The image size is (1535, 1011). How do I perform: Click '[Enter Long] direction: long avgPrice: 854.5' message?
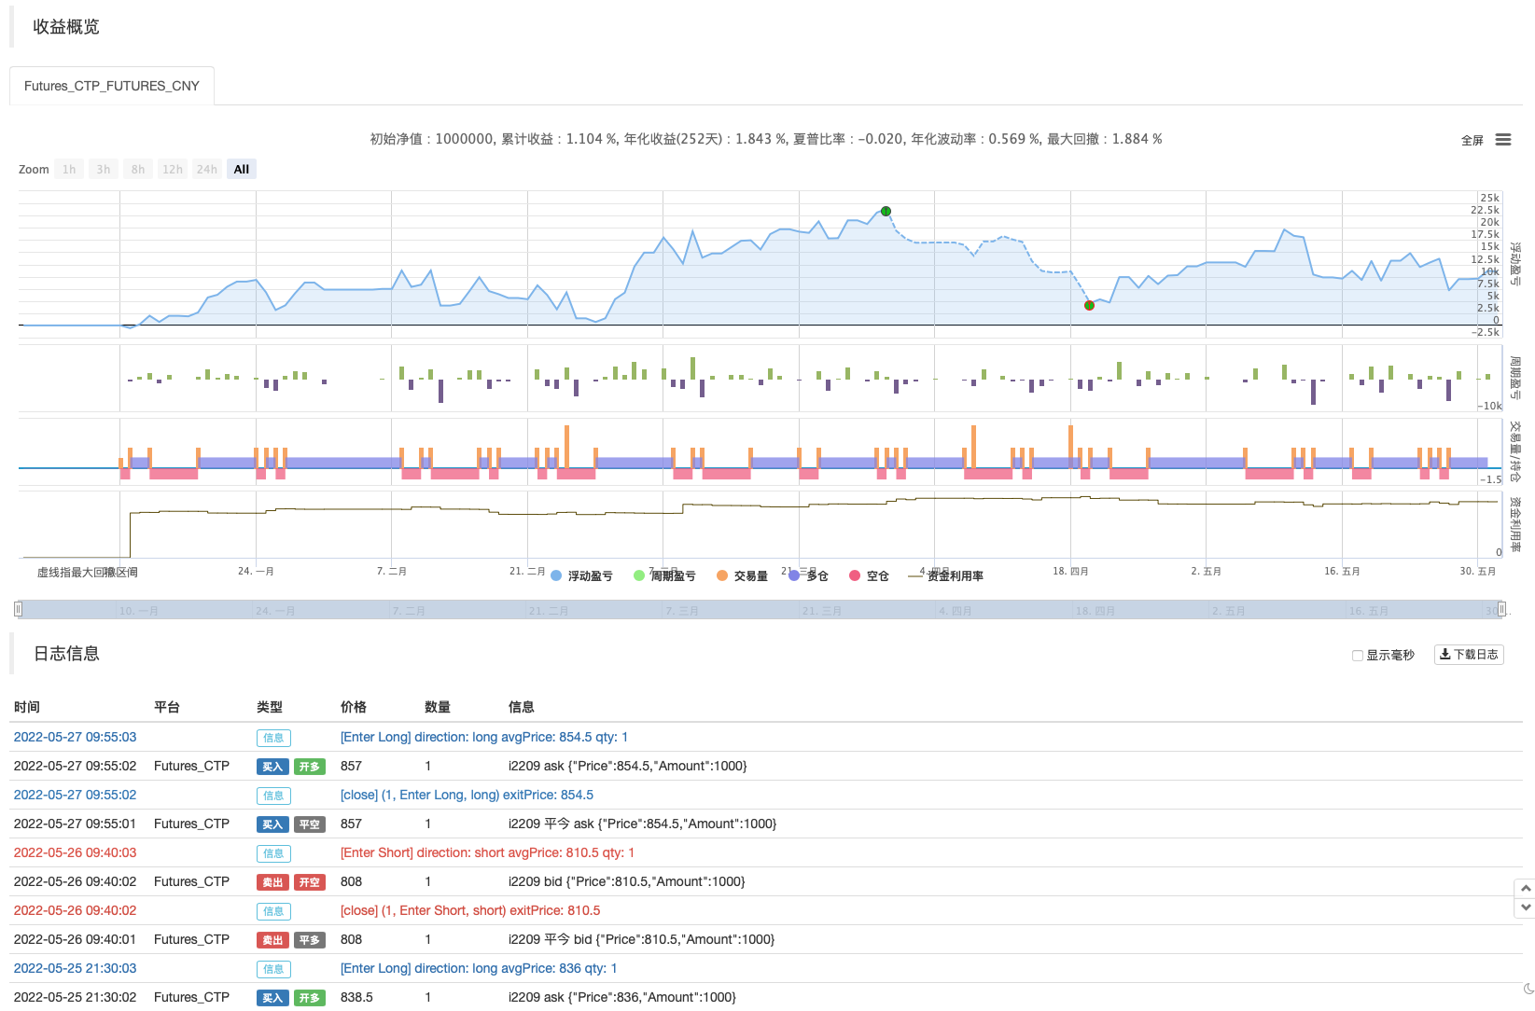484,737
